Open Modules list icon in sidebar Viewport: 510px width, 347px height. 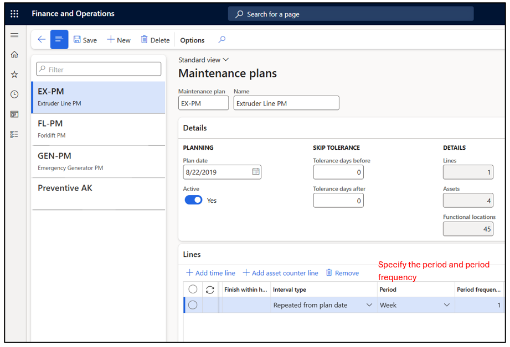pyautogui.click(x=14, y=134)
